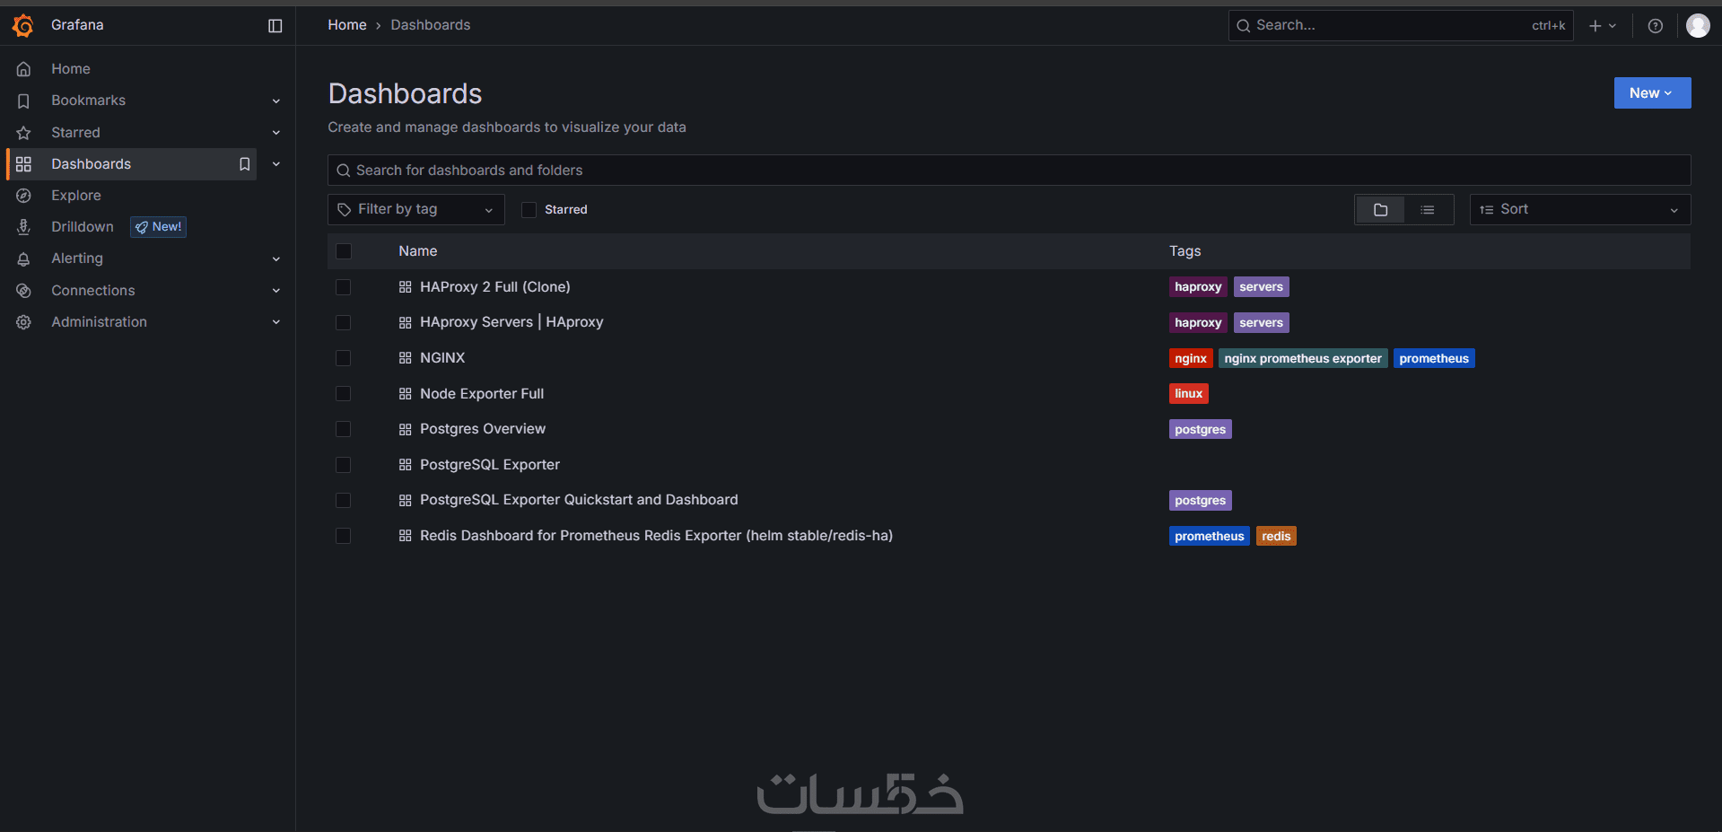Image resolution: width=1722 pixels, height=832 pixels.
Task: Open Bookmarks in the sidebar menu
Action: pyautogui.click(x=88, y=101)
